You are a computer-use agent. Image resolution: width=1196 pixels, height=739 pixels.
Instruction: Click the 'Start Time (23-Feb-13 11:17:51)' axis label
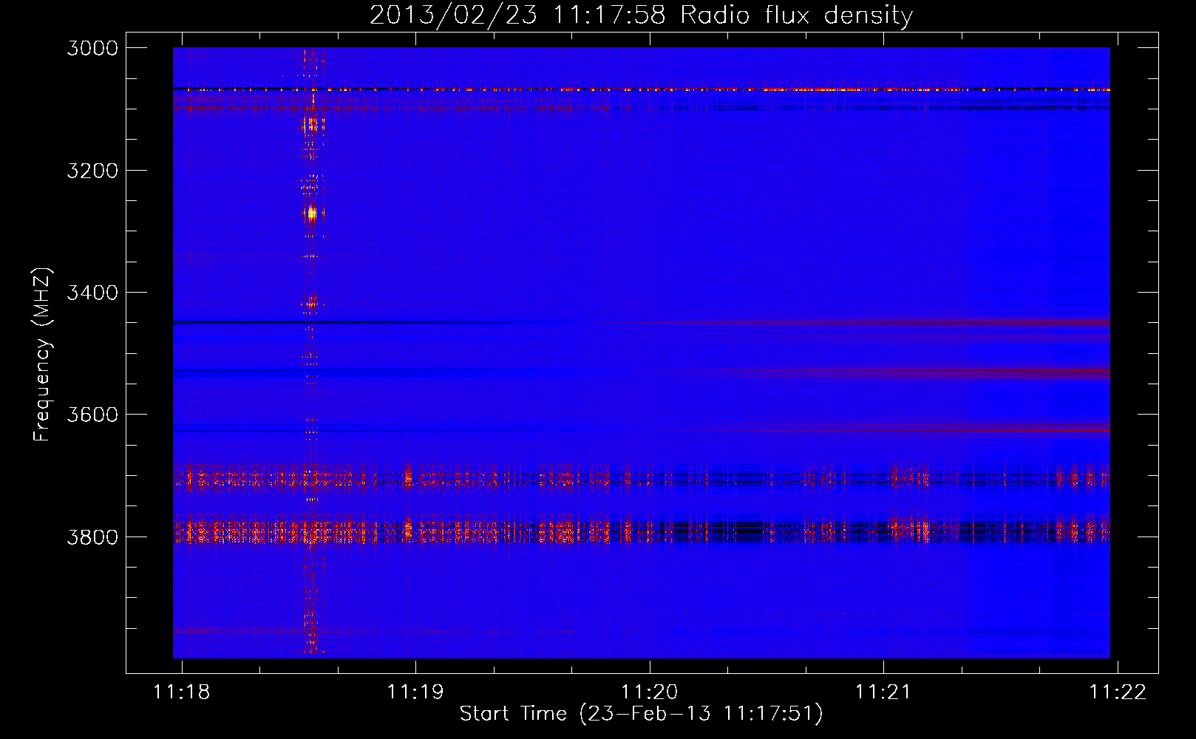[641, 714]
